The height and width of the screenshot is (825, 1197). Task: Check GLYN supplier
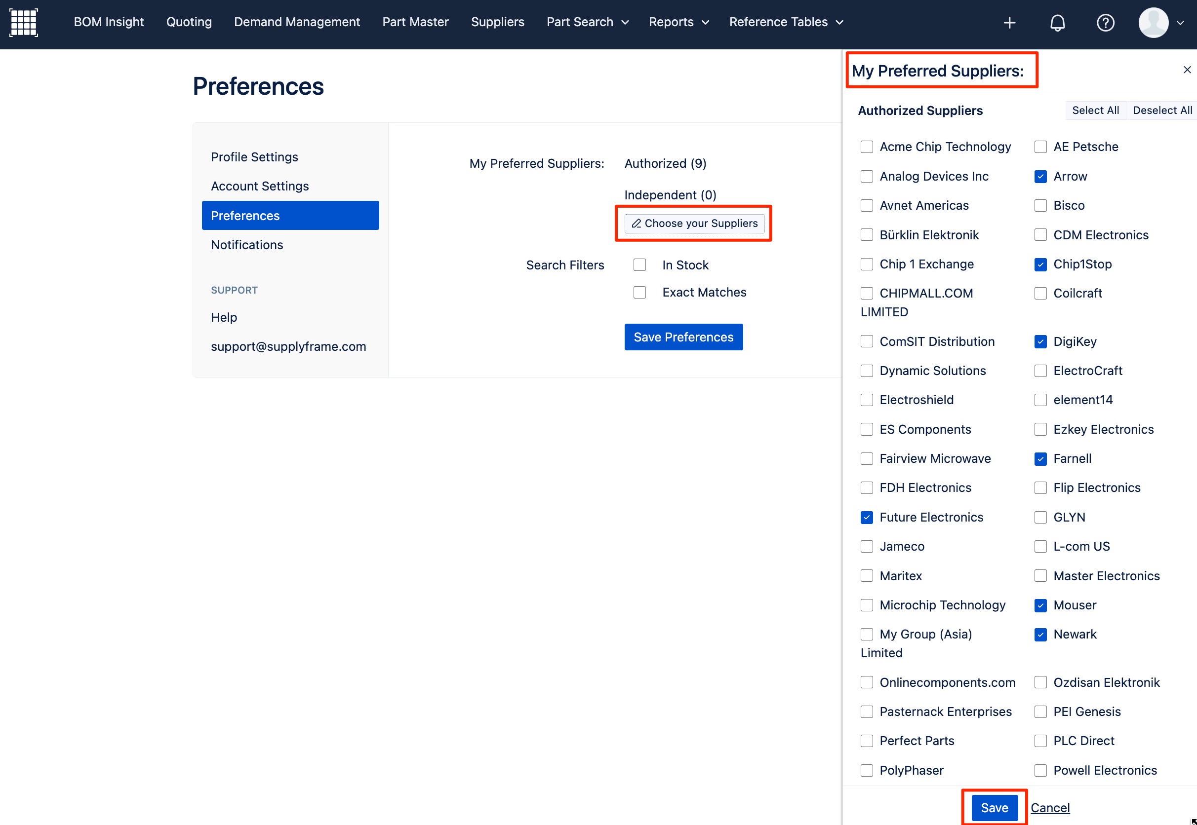(x=1040, y=518)
